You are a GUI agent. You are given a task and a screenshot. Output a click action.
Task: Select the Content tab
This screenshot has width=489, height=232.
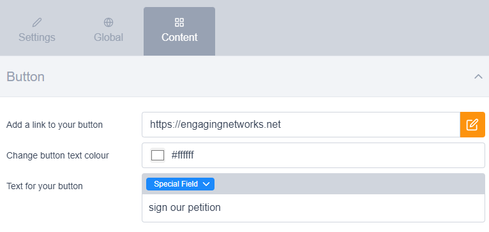coord(179,31)
